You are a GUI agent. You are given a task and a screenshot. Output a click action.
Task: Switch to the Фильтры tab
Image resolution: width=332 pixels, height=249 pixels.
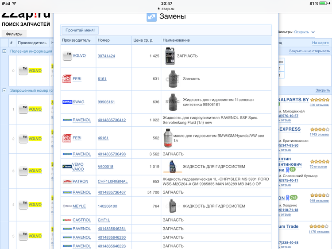[14, 34]
